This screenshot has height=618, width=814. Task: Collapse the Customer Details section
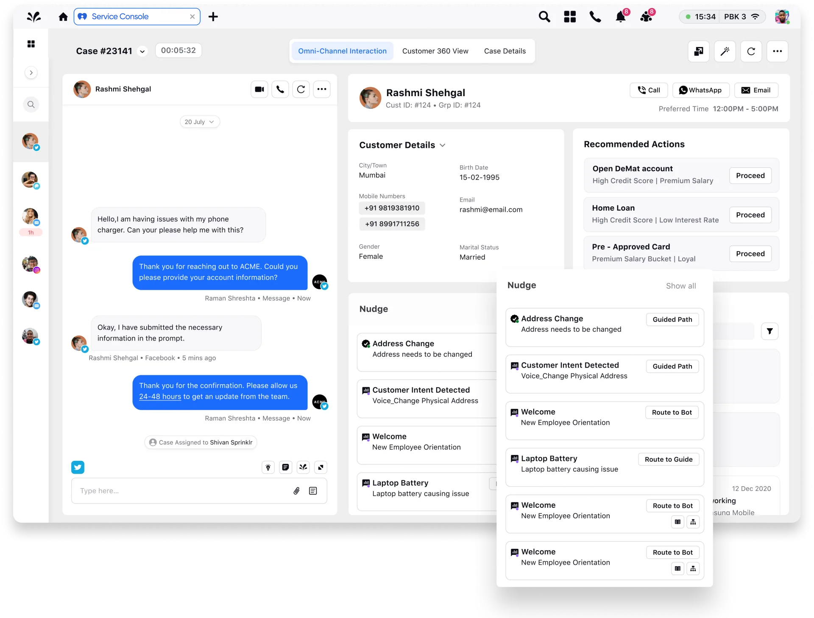443,145
